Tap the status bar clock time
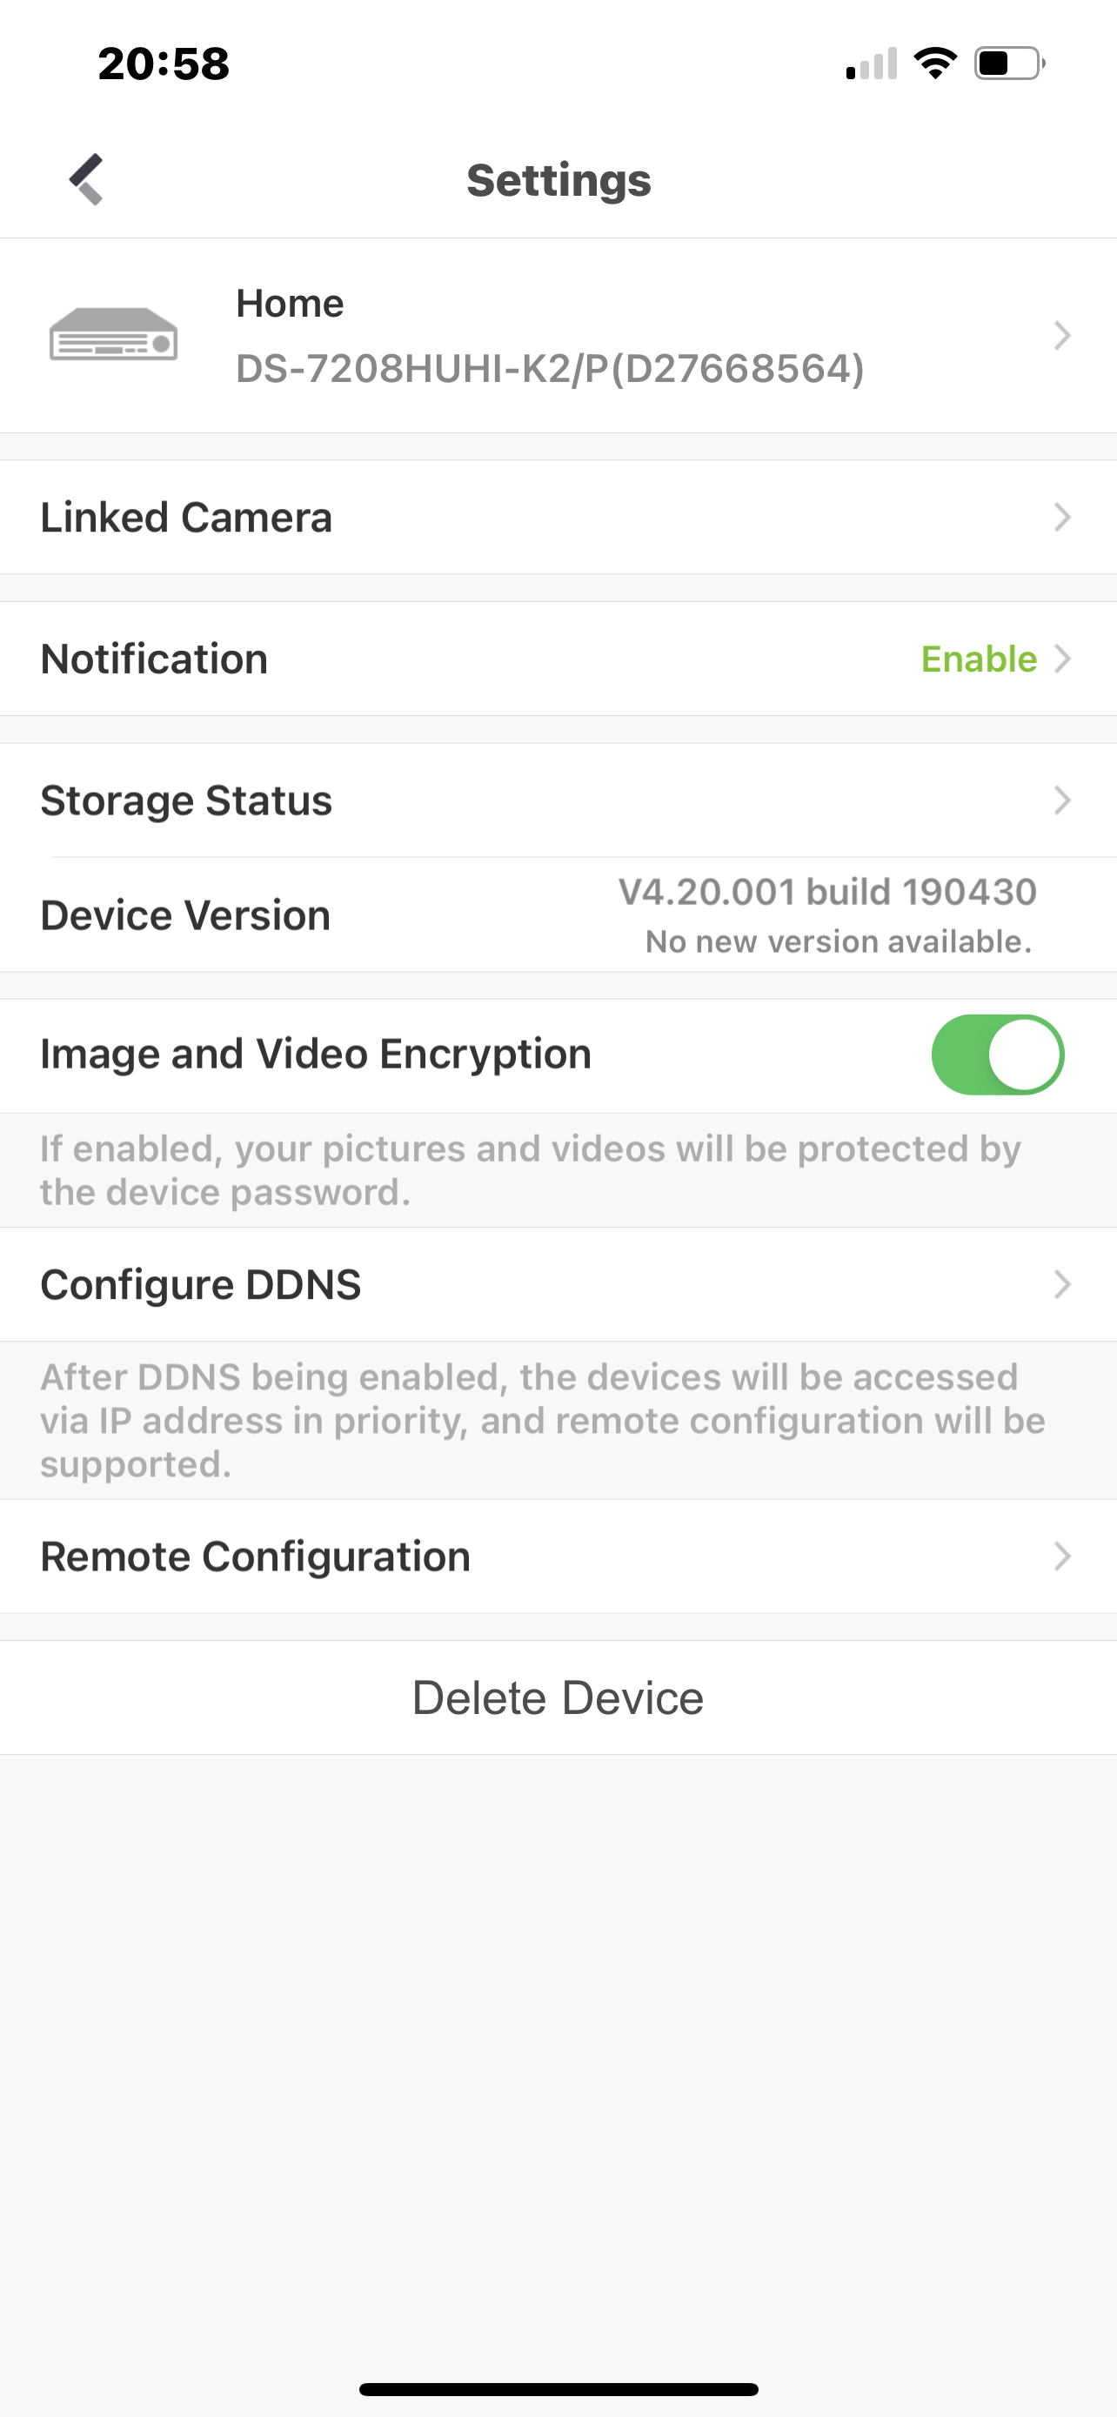 click(164, 64)
